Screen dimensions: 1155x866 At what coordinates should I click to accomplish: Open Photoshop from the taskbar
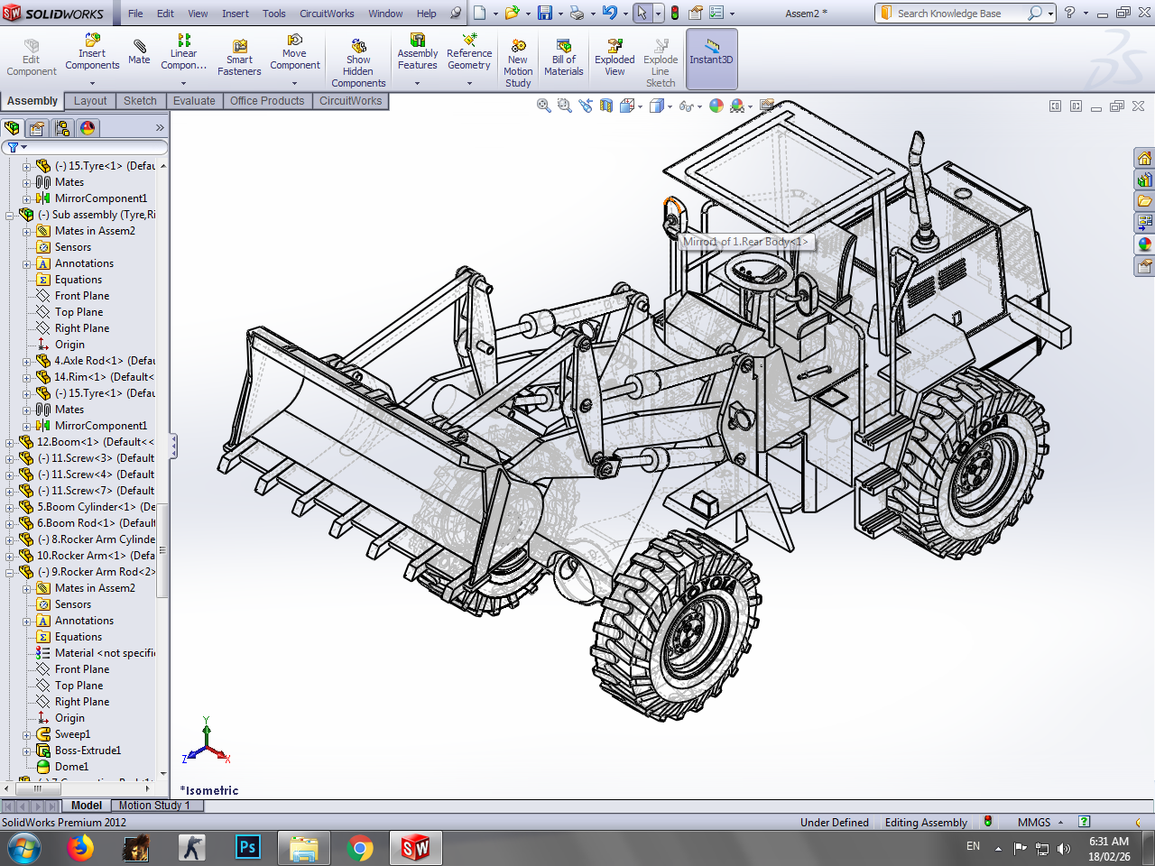click(x=247, y=847)
